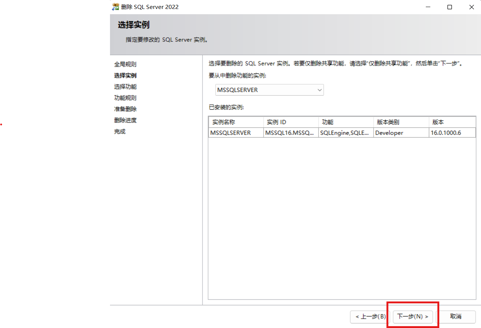Go back with 上一步(B) button
This screenshot has height=328, width=481.
pos(370,316)
